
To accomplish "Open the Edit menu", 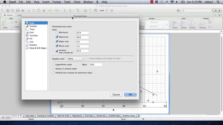I will pos(28,2).
